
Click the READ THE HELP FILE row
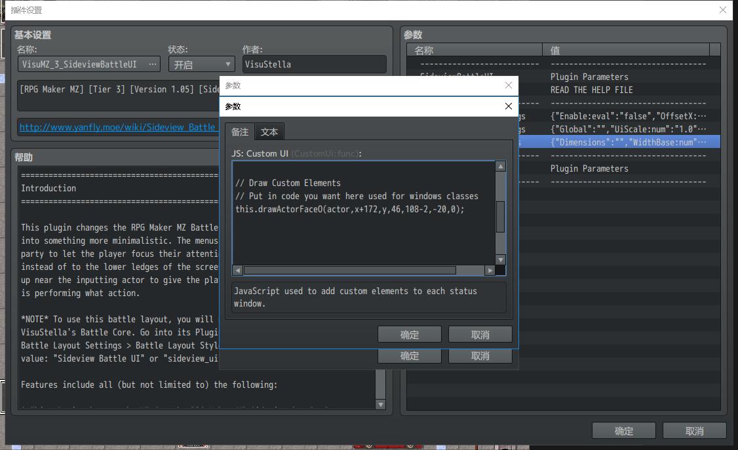pos(592,90)
